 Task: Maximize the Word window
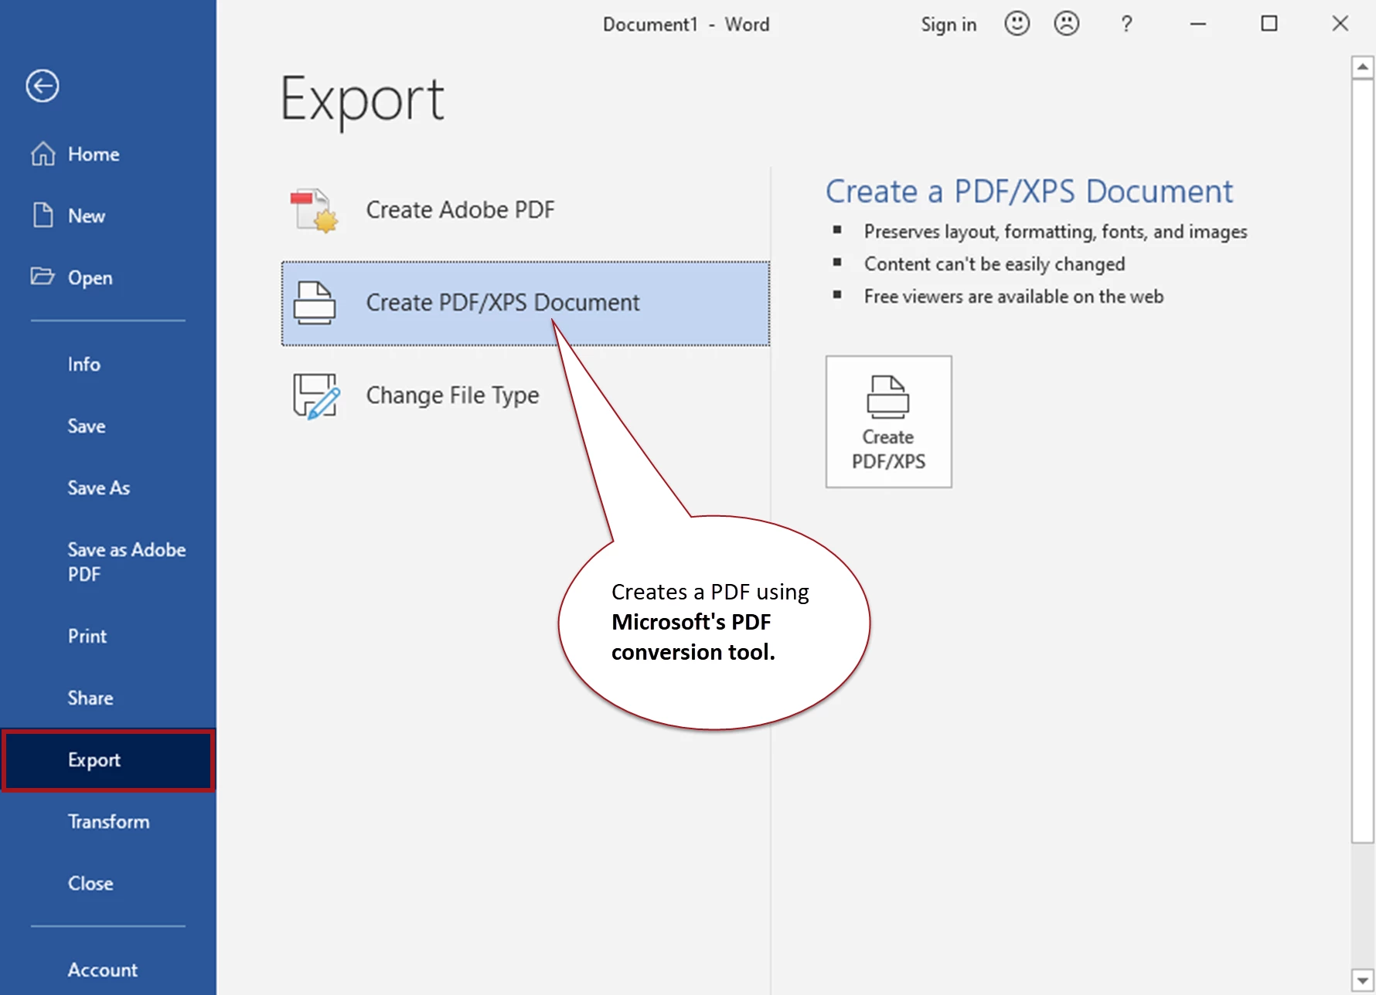[1269, 24]
